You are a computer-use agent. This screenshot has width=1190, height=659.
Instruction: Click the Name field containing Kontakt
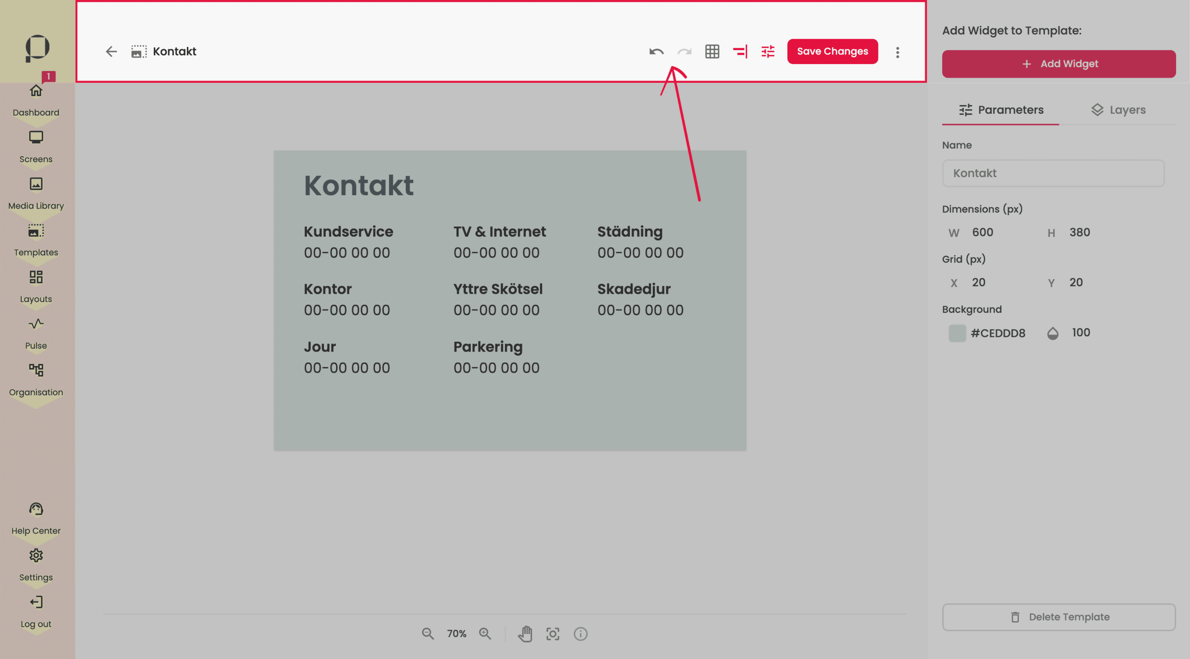(1053, 173)
